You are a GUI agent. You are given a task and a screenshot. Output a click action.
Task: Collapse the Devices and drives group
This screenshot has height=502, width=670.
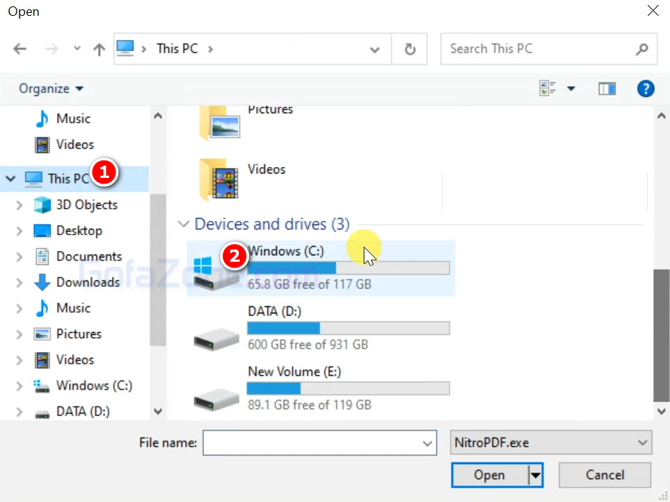pos(184,224)
